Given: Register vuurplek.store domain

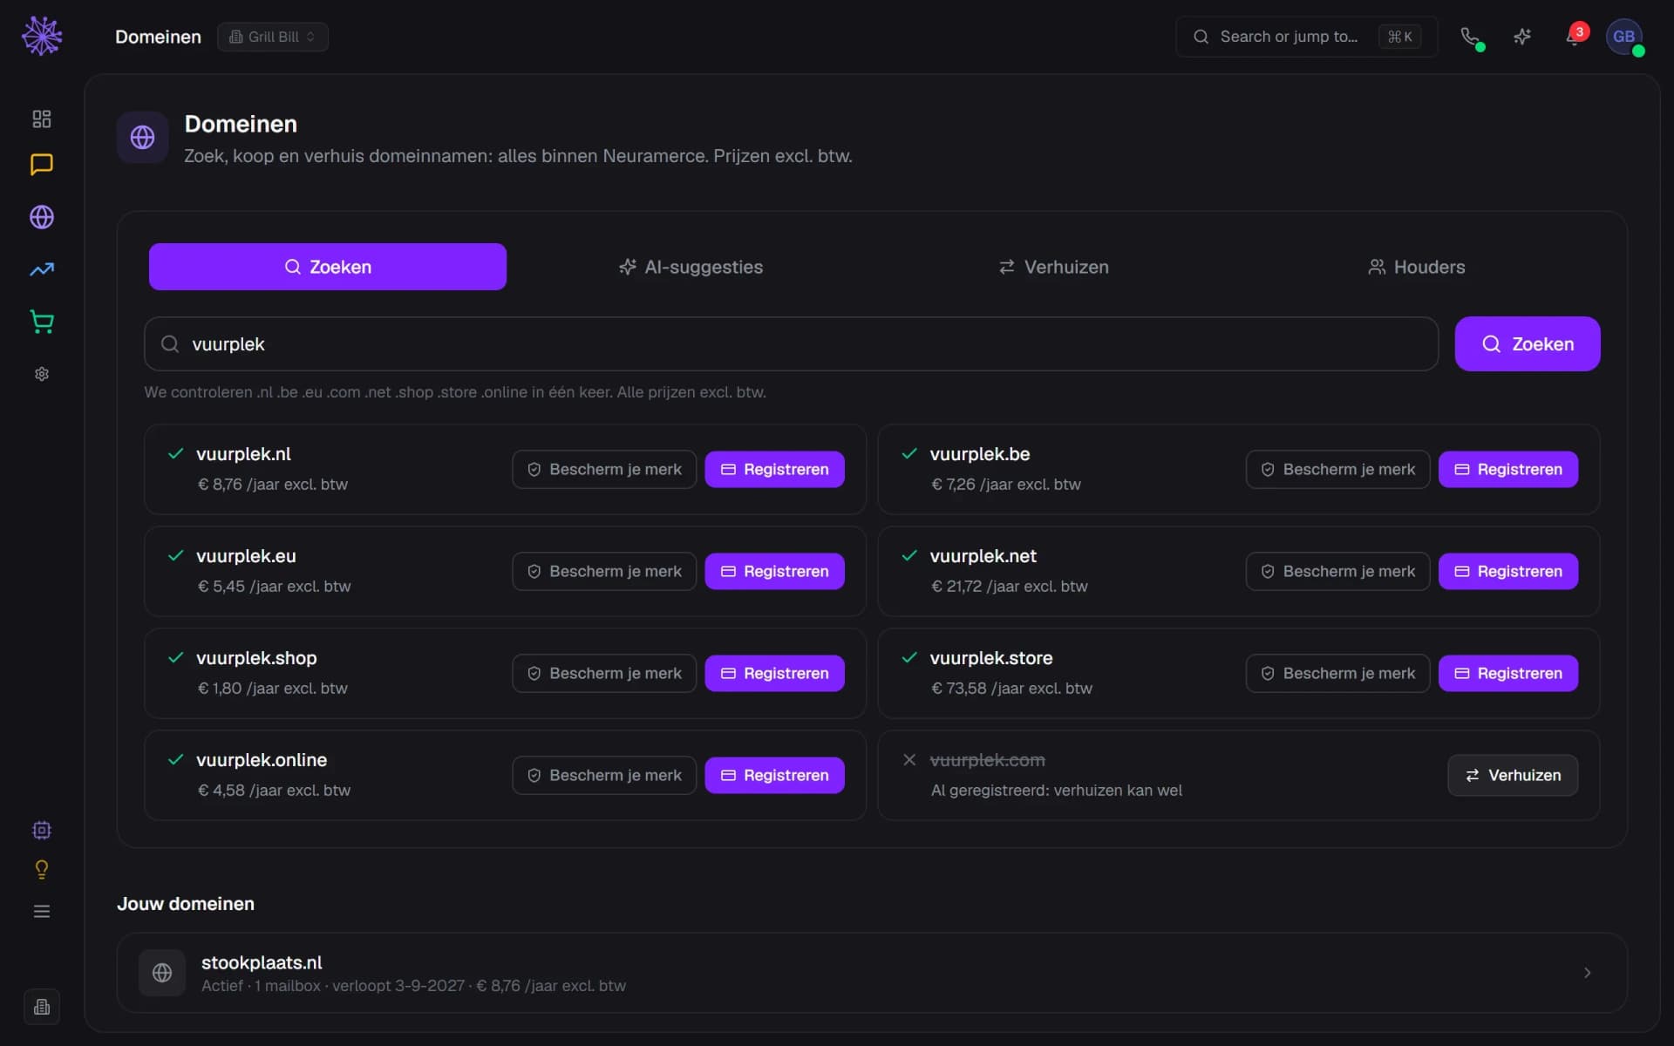Looking at the screenshot, I should coord(1508,673).
